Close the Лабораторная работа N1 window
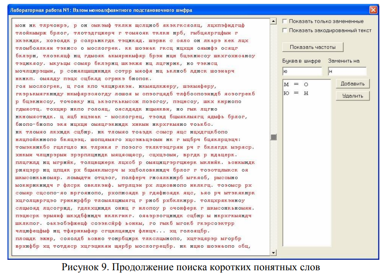 (x=373, y=10)
